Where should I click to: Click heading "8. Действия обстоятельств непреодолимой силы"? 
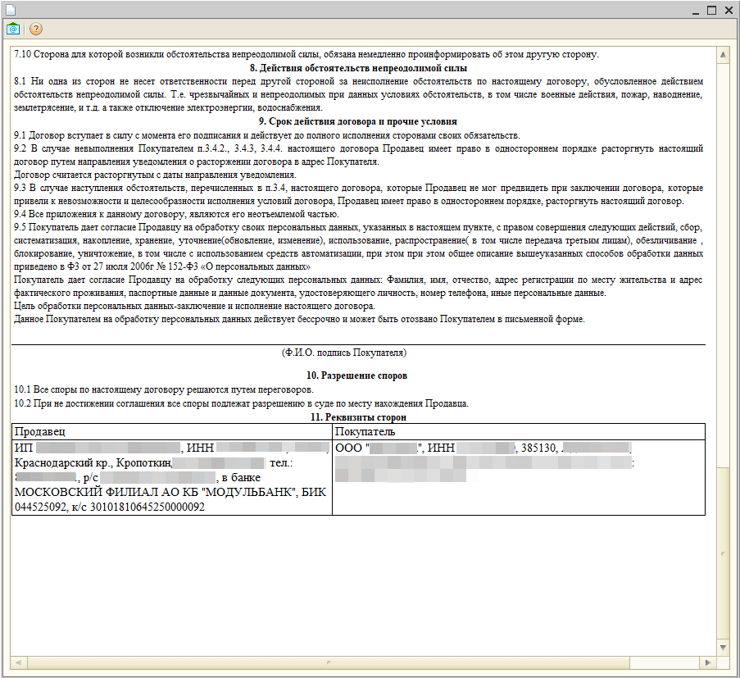(358, 68)
